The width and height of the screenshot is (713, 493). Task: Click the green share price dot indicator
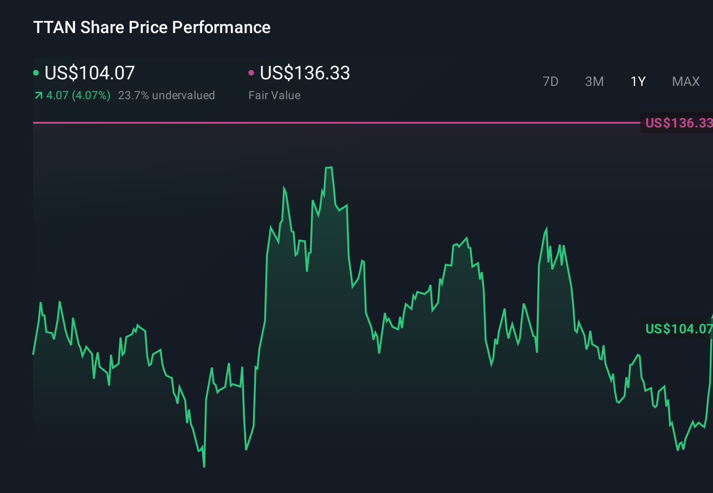click(36, 72)
